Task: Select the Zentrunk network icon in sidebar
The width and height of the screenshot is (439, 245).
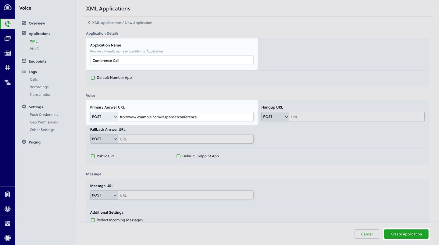Action: [8, 82]
